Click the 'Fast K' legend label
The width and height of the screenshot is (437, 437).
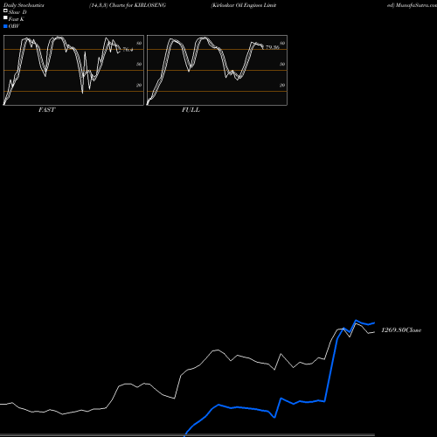tap(17, 19)
